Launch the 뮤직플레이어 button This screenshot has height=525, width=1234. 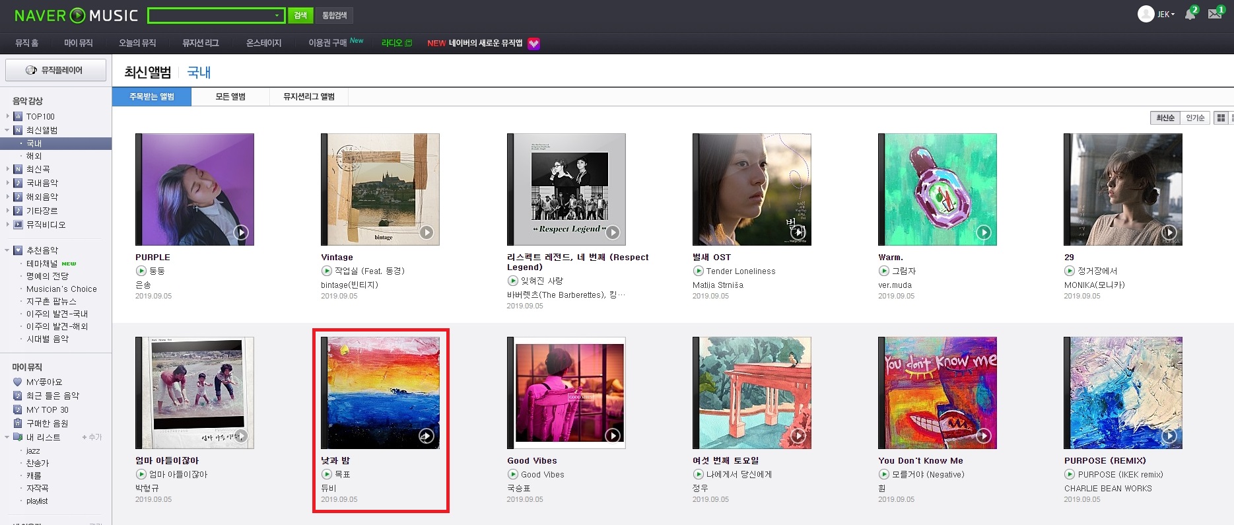pos(55,70)
